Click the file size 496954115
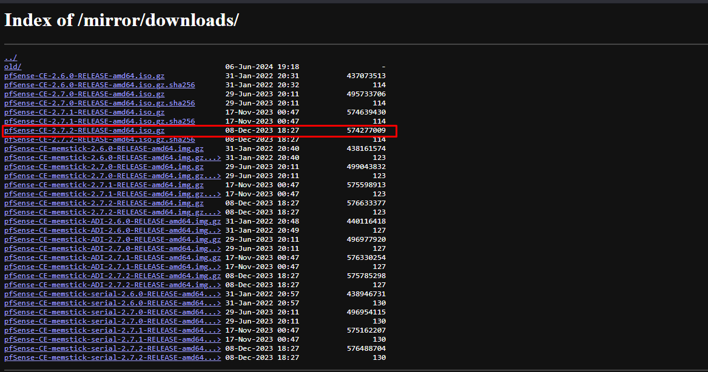 tap(366, 311)
